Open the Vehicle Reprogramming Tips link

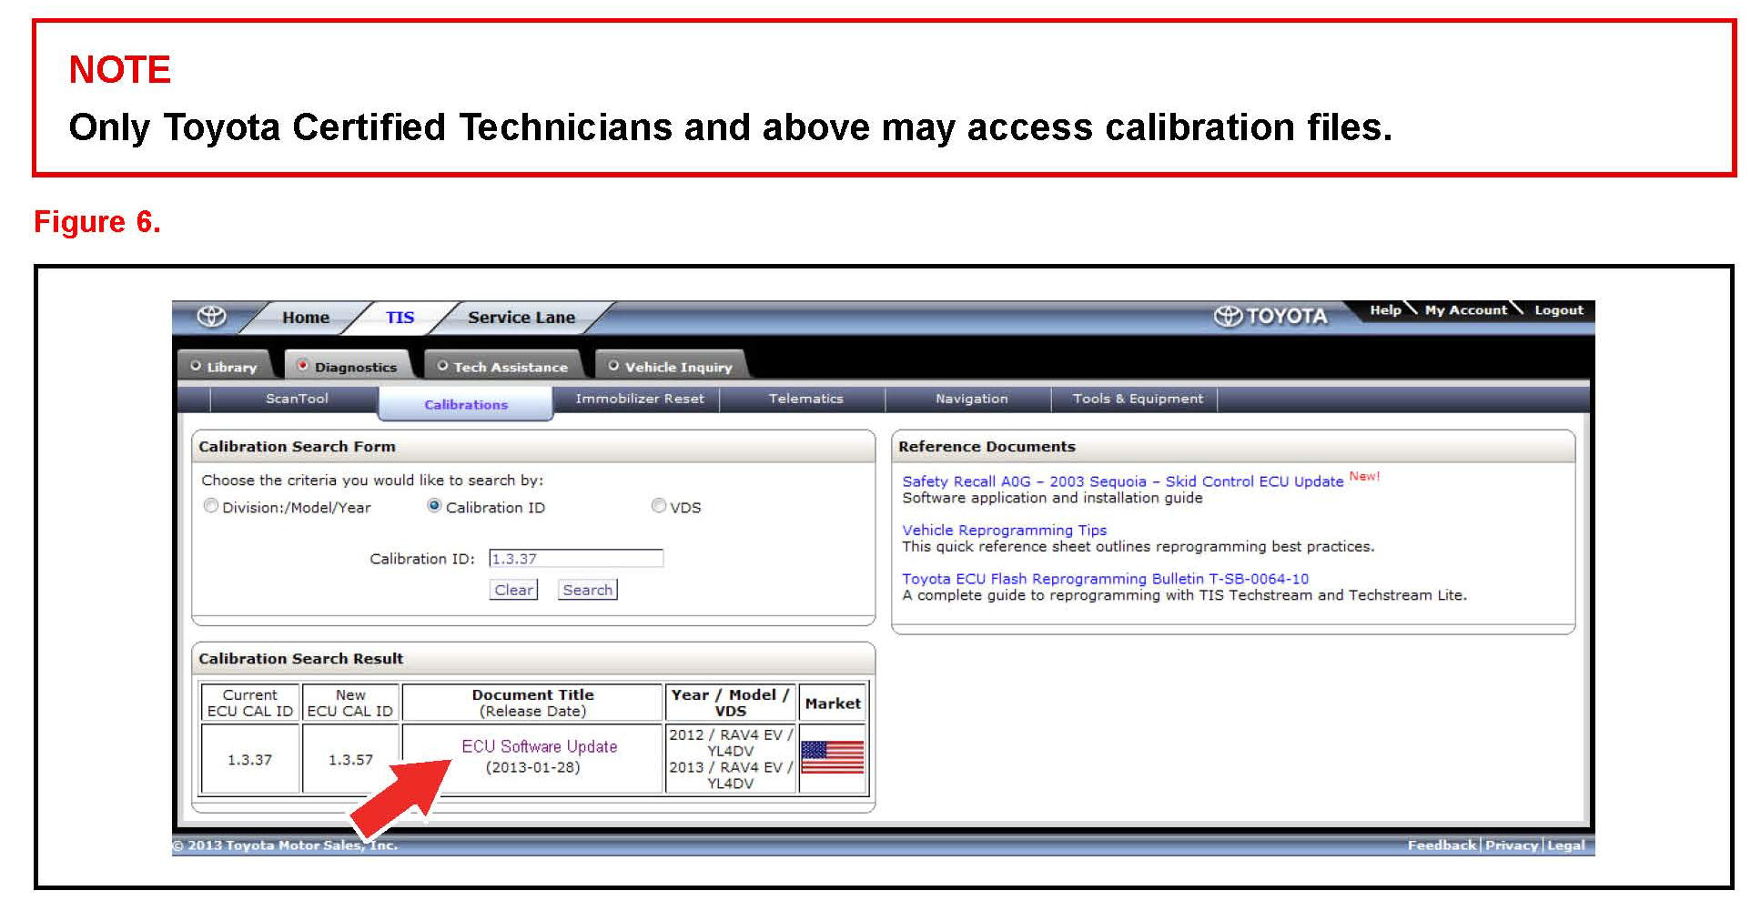tap(1004, 530)
